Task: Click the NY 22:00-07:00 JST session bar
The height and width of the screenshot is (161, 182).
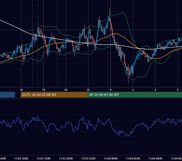Action: 135,95
